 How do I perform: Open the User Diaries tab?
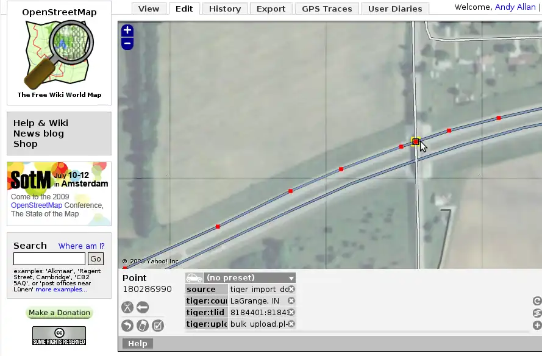pyautogui.click(x=395, y=9)
